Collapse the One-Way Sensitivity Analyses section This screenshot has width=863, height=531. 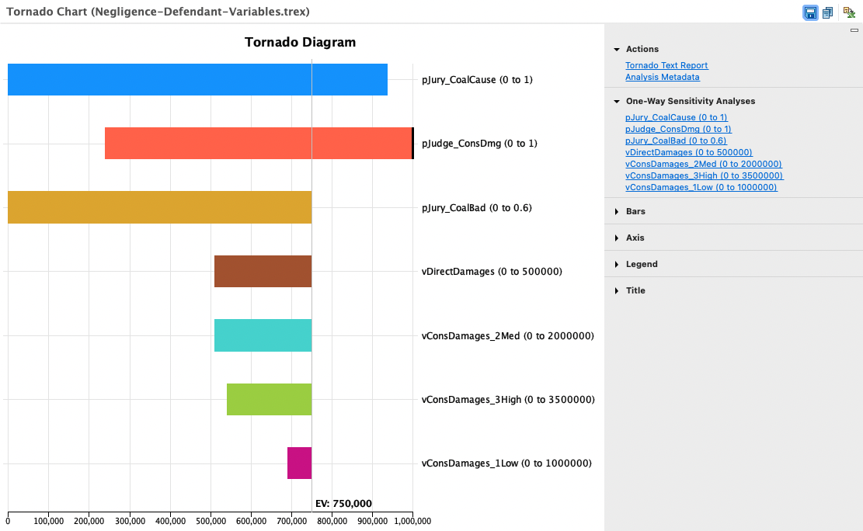[x=617, y=101]
